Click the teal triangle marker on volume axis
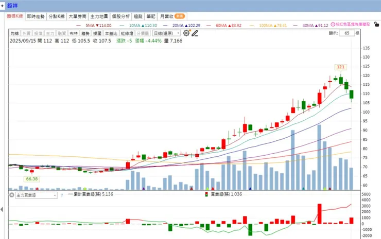The image size is (381, 239). coord(303,189)
